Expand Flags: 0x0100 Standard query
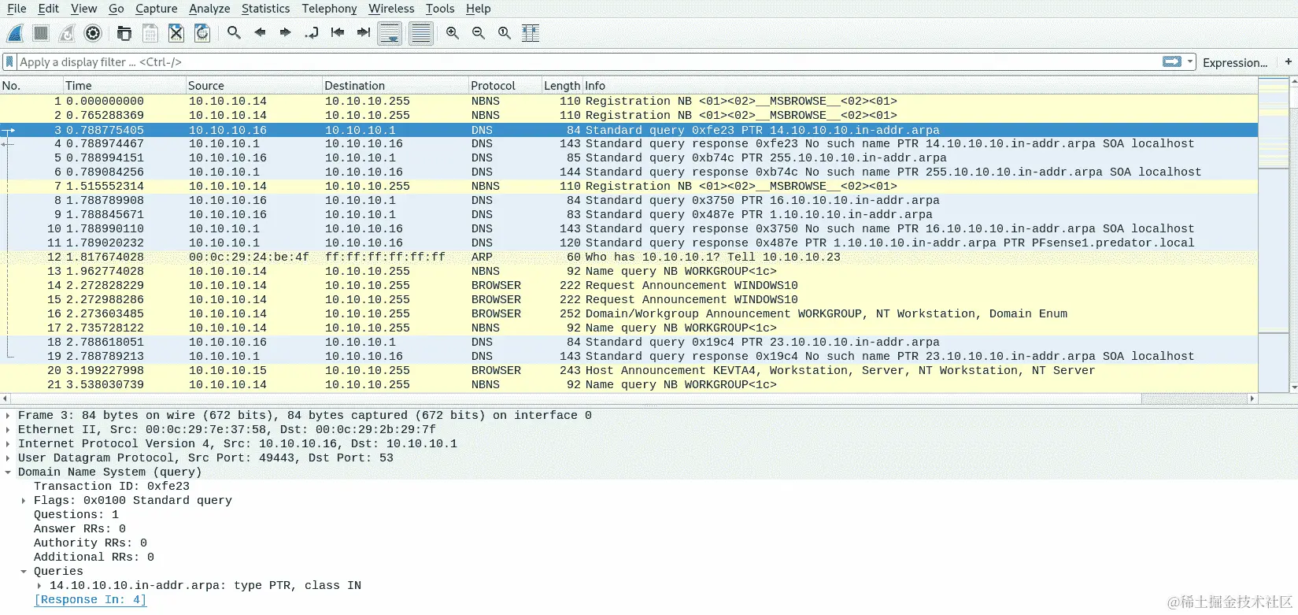This screenshot has width=1298, height=615. coord(24,501)
